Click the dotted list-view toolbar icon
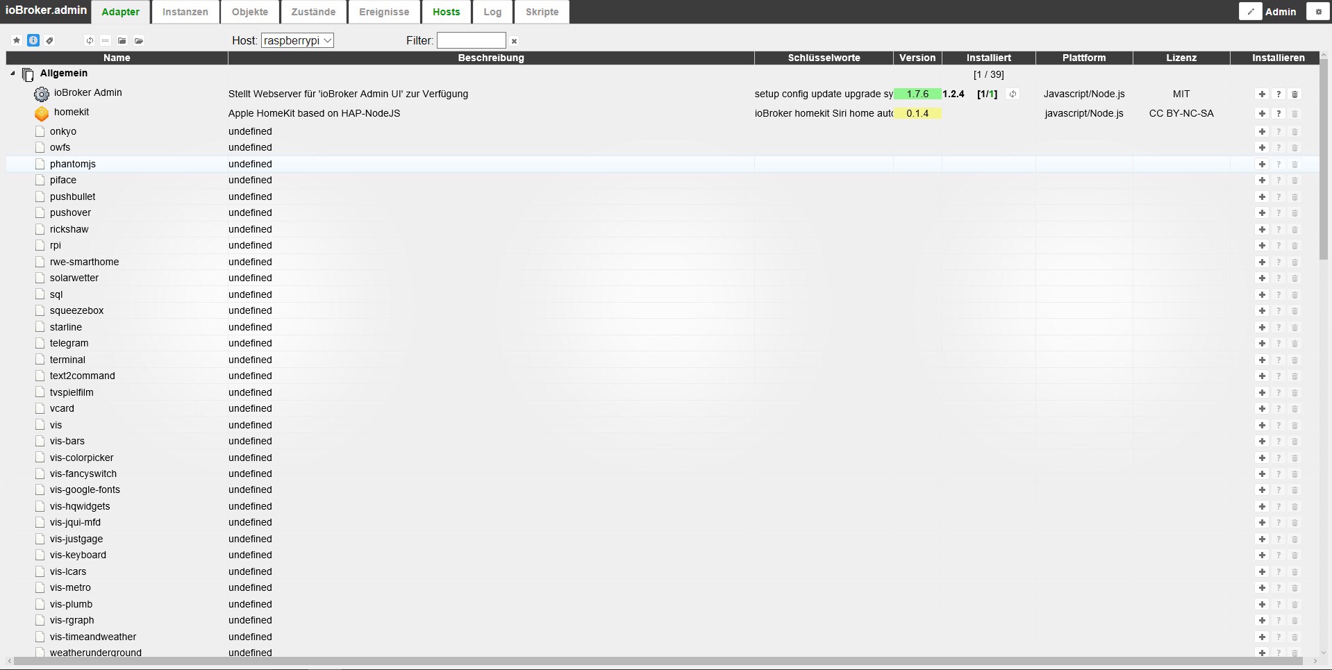Viewport: 1332px width, 670px height. (106, 40)
